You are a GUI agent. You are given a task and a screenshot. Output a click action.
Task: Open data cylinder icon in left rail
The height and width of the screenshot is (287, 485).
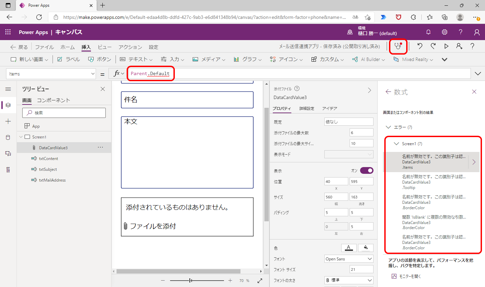[8, 137]
